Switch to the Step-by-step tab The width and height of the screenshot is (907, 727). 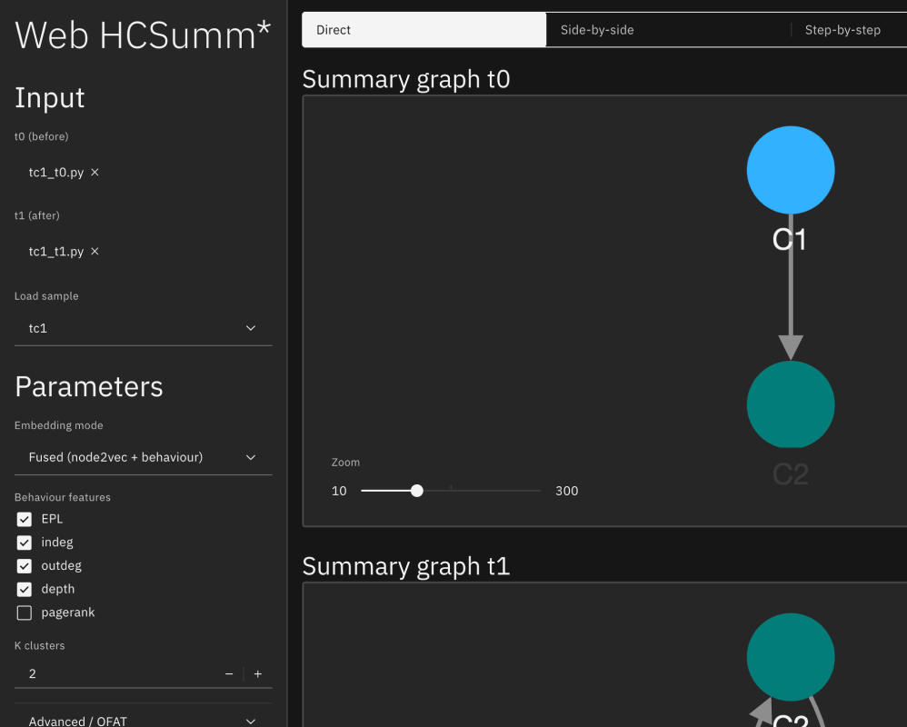849,30
